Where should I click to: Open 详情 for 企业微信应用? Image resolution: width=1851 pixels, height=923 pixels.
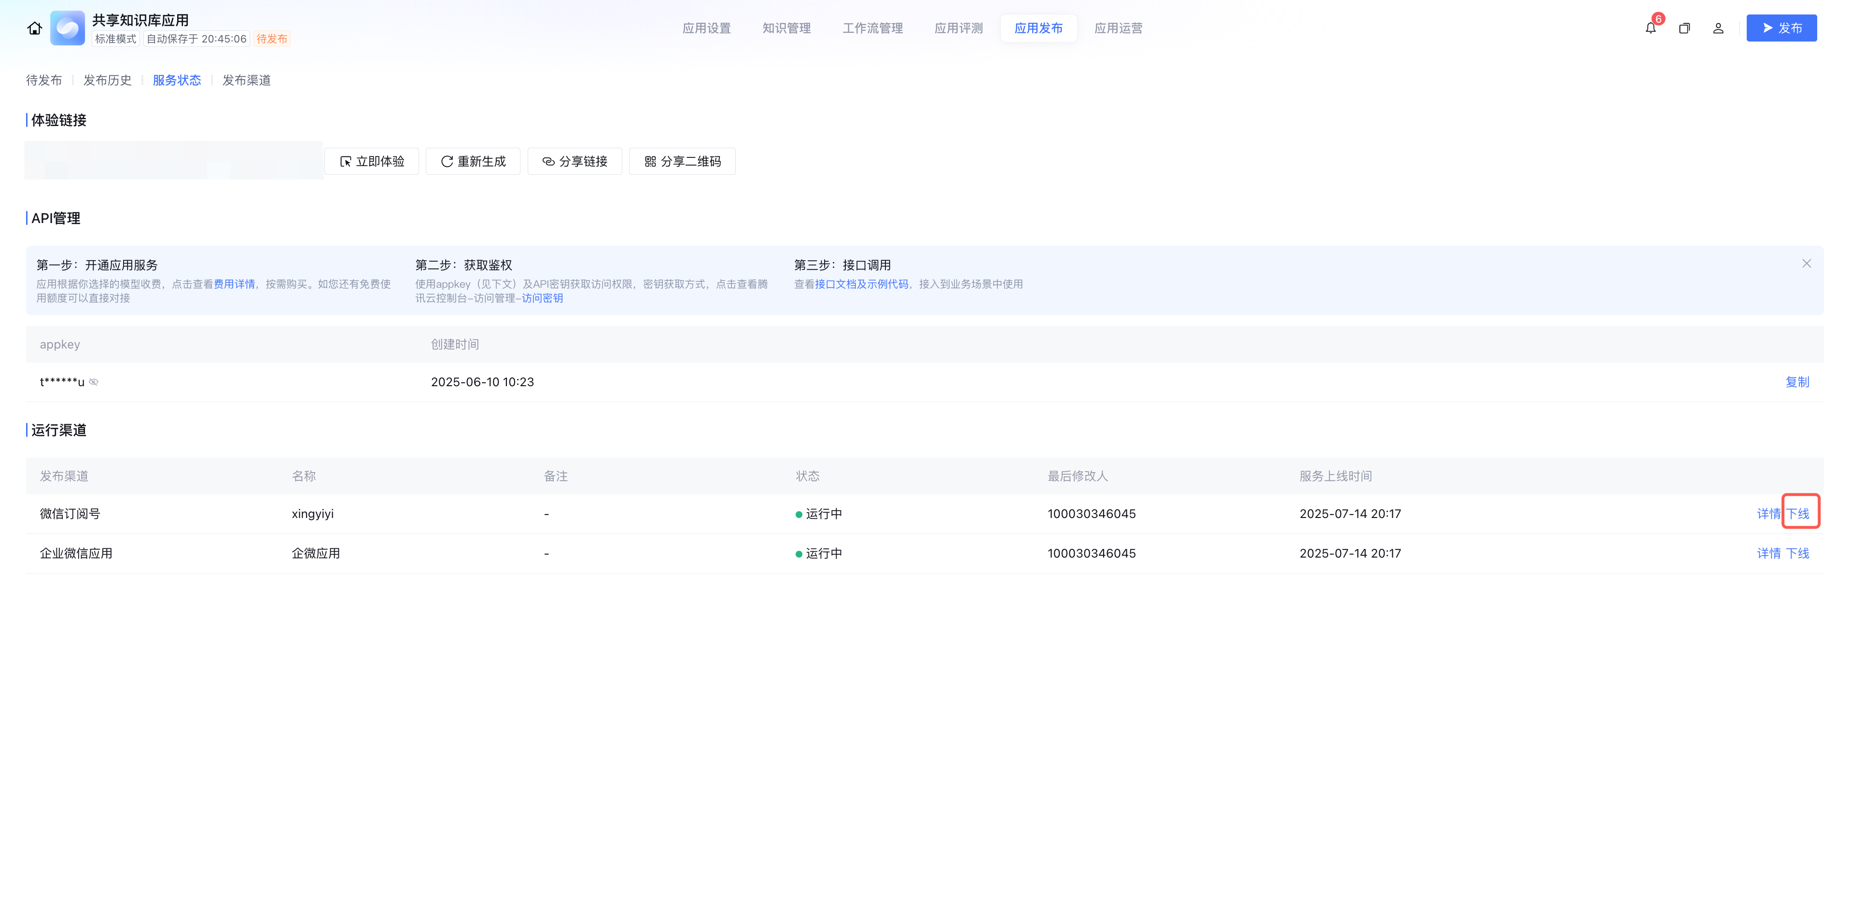pyautogui.click(x=1768, y=553)
